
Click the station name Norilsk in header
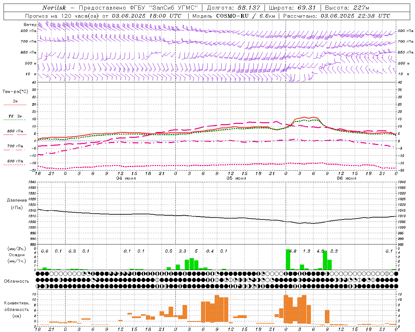click(x=54, y=8)
